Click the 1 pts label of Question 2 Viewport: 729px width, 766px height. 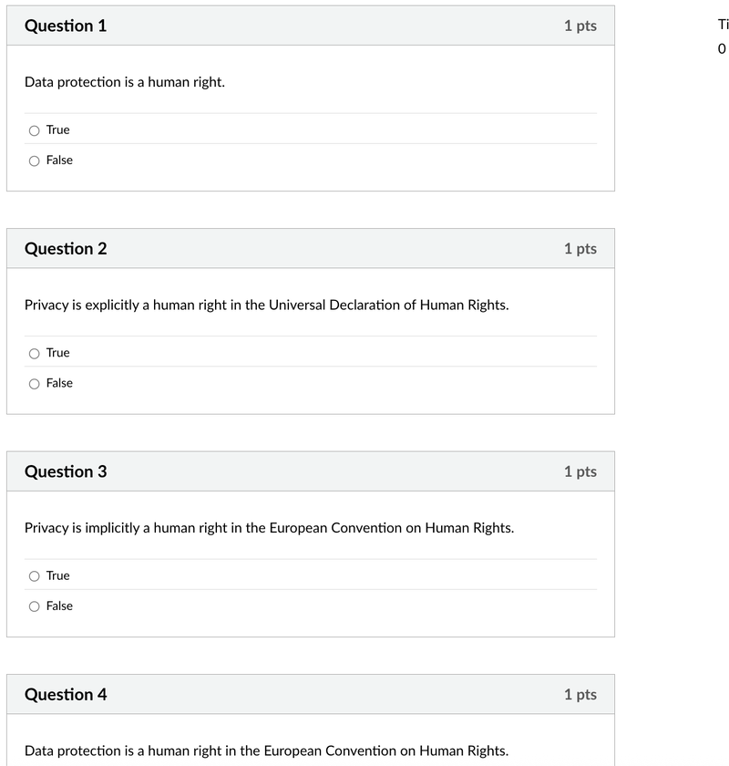click(580, 249)
